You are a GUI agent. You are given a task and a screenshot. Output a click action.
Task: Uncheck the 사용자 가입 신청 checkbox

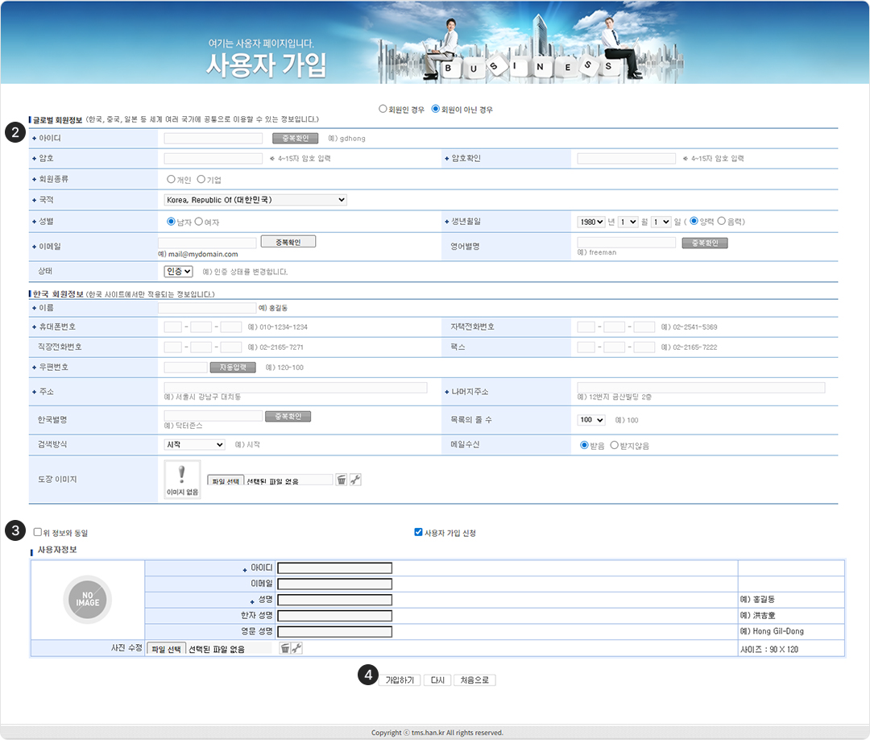(418, 532)
